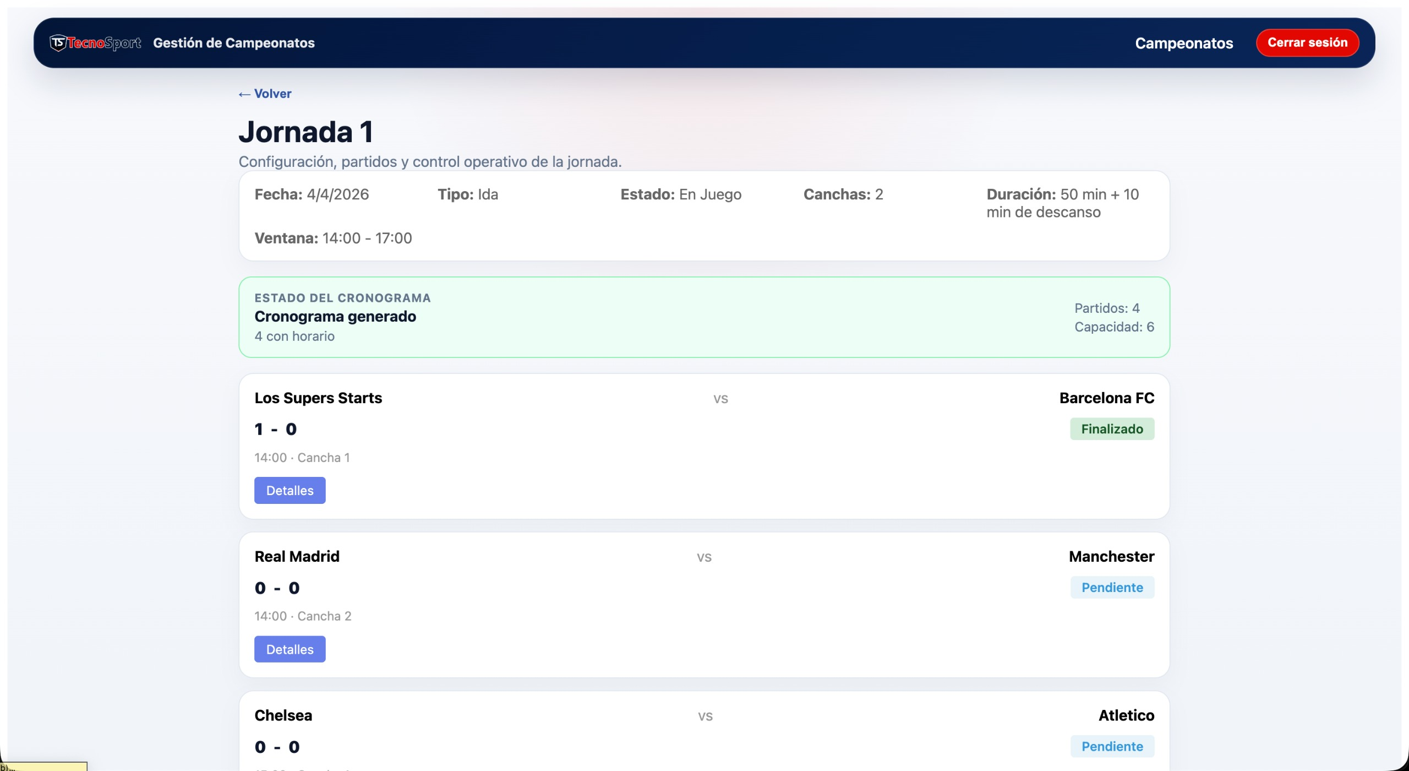This screenshot has height=771, width=1409.
Task: Select the Cronograma generado status banner
Action: tap(704, 317)
